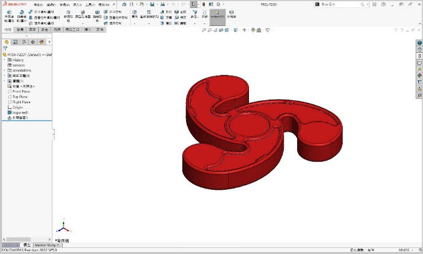Viewport: 423px width, 254px height.
Task: Click the Home welcome icon in the title bar
Action: [124, 4]
